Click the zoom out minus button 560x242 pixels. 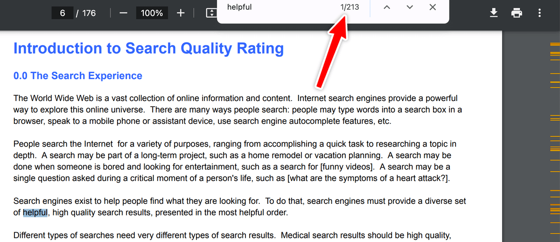[123, 13]
